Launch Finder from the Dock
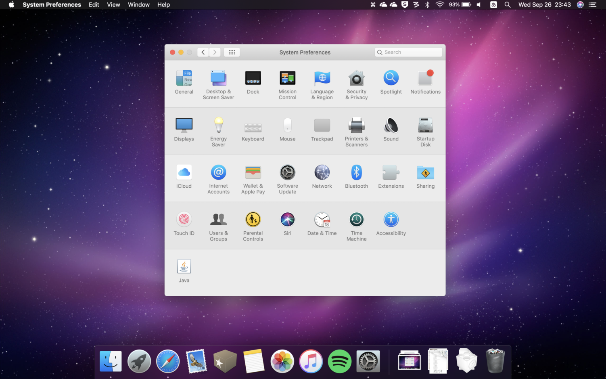This screenshot has width=606, height=379. 111,361
